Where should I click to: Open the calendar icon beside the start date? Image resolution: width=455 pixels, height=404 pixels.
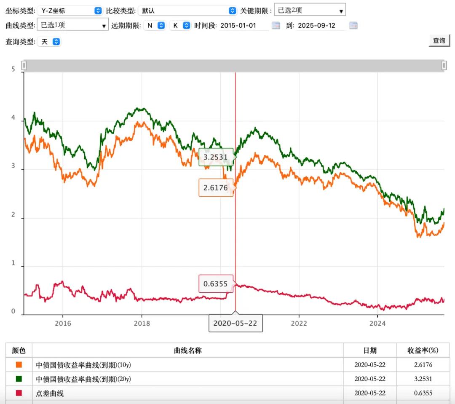tap(276, 25)
